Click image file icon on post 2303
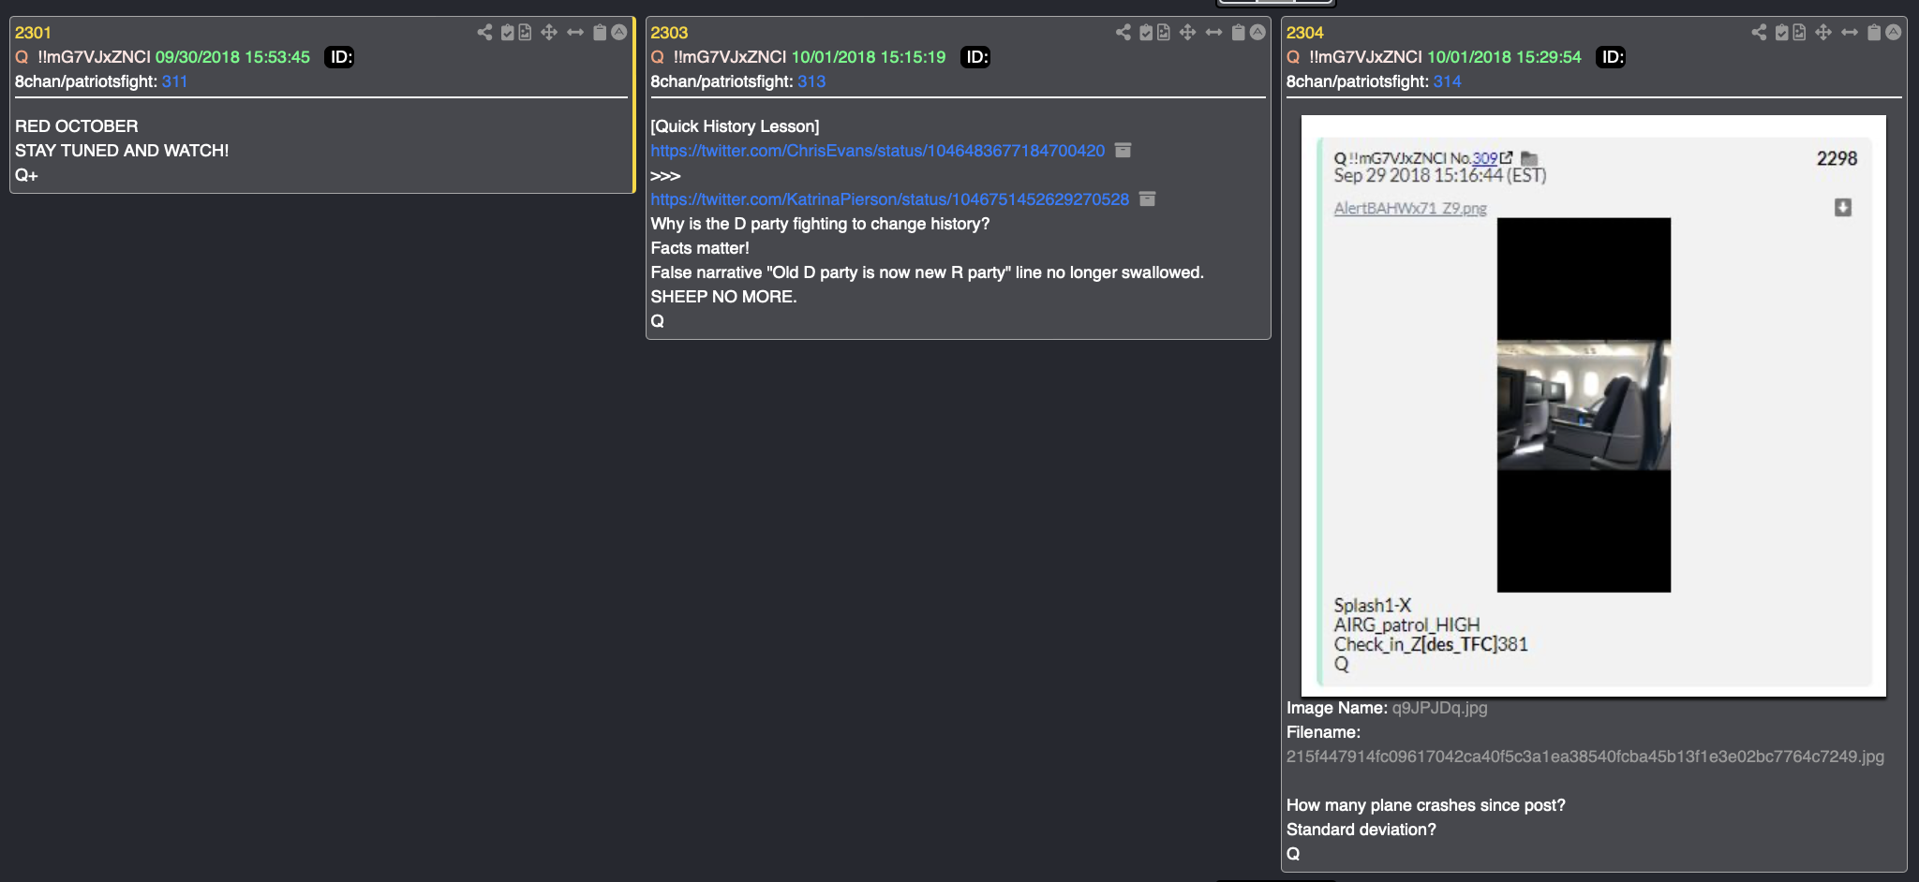1919x882 pixels. pos(1164,33)
